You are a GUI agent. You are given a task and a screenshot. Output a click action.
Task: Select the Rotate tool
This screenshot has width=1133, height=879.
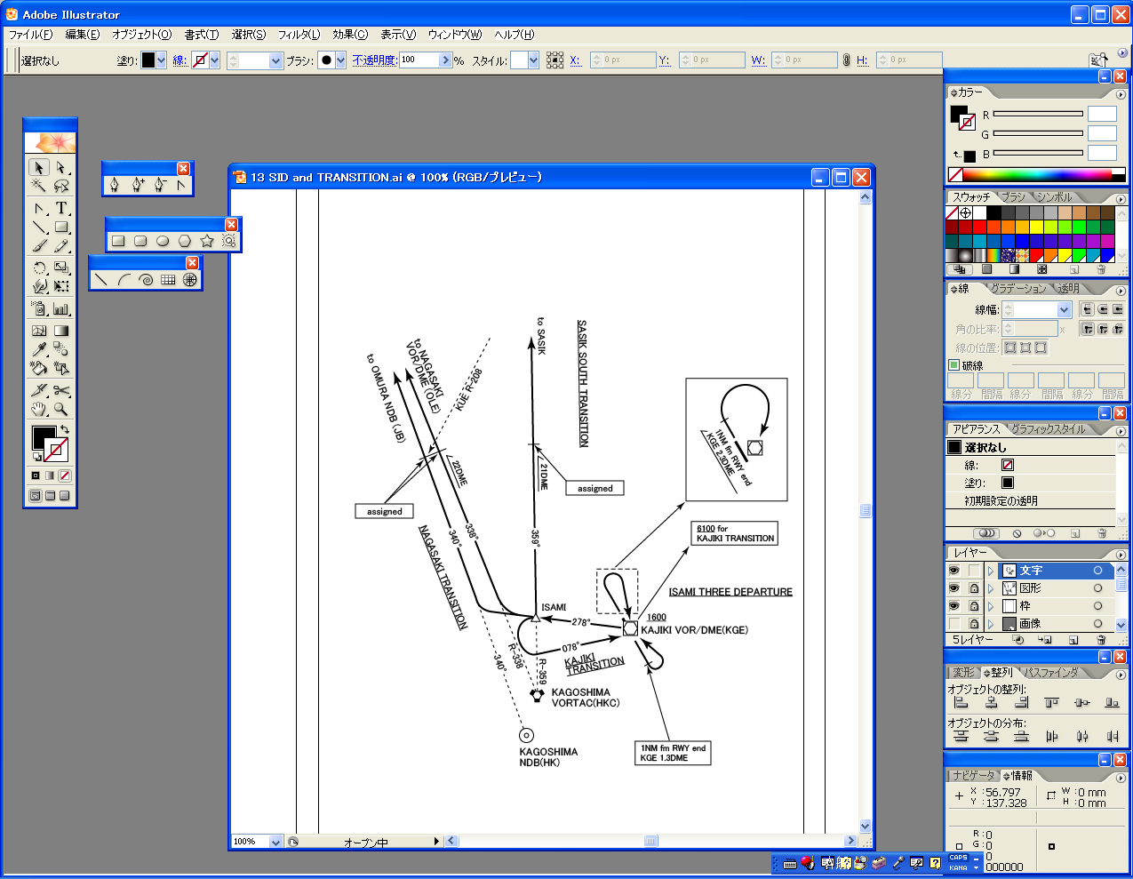(x=39, y=268)
